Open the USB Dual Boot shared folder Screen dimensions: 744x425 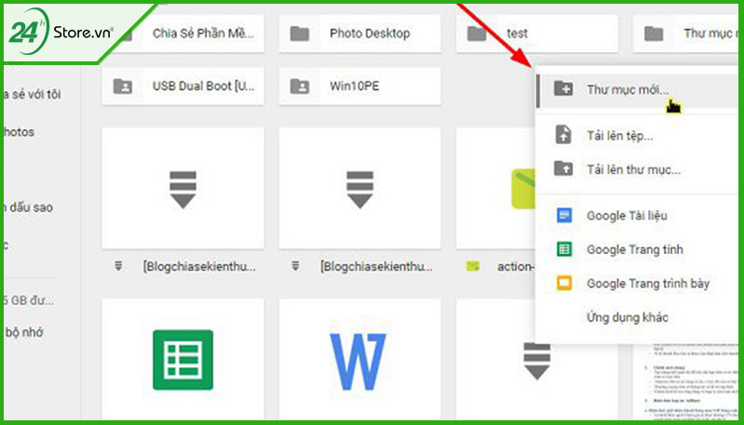tap(183, 86)
